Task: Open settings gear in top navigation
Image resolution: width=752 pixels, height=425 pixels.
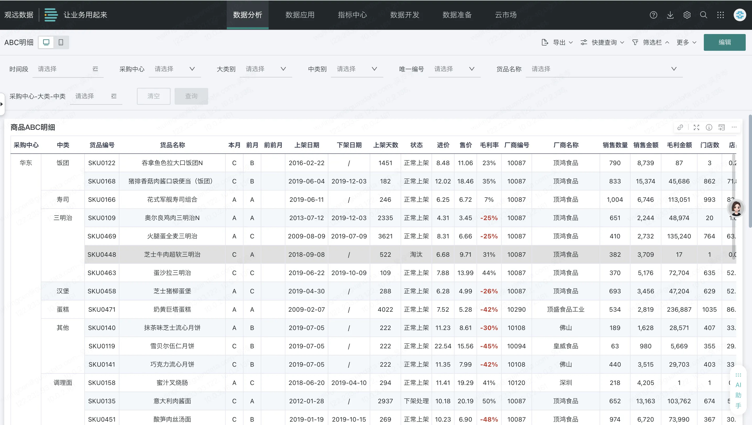Action: [687, 15]
